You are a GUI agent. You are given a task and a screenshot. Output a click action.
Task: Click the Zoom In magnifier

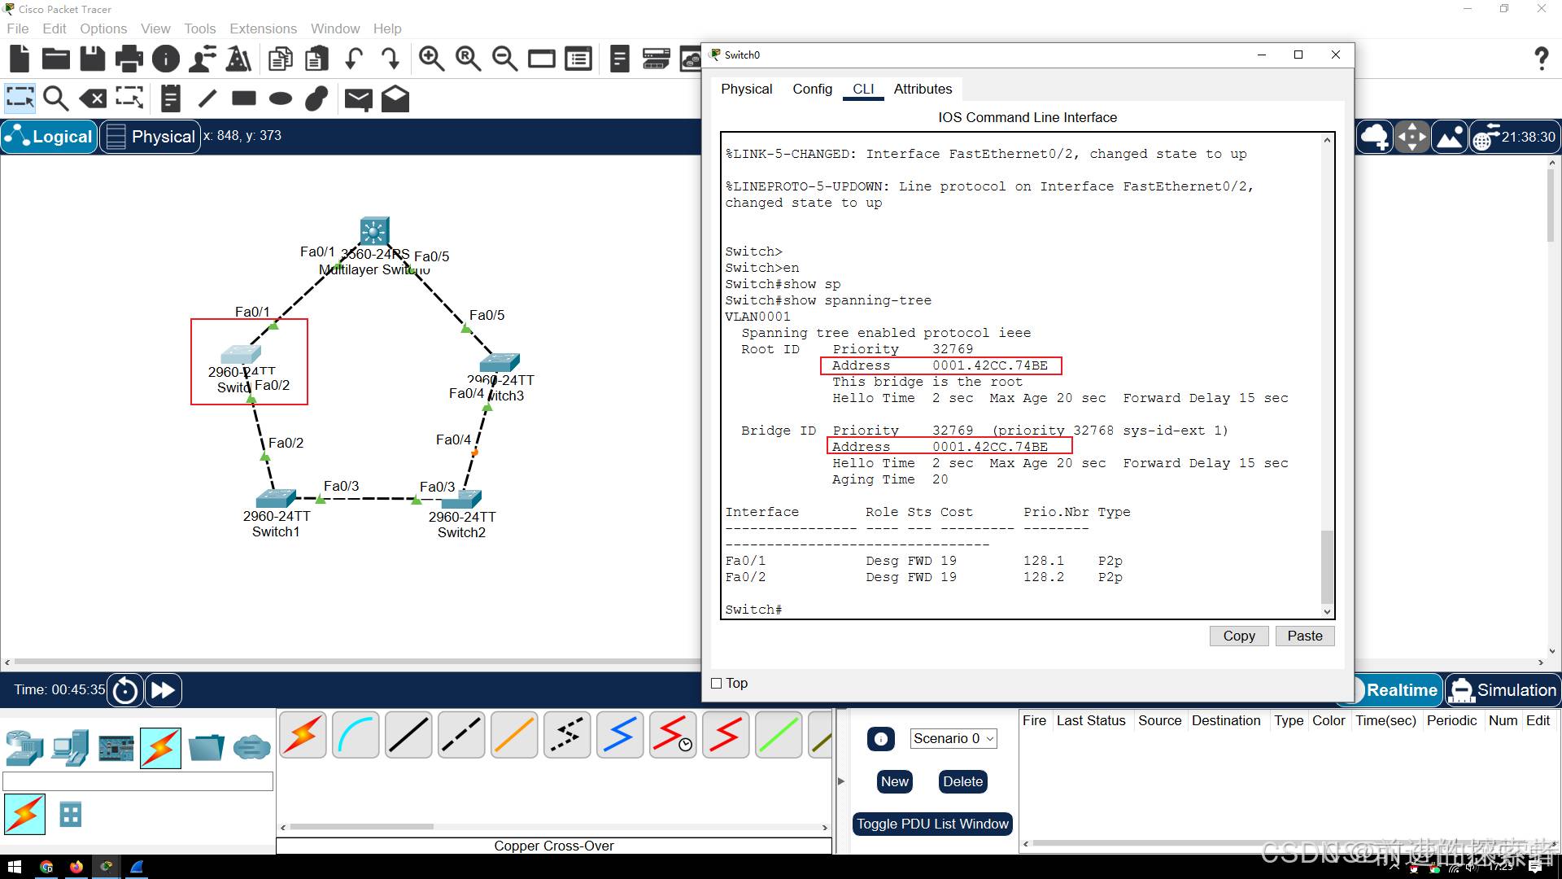[x=431, y=59]
